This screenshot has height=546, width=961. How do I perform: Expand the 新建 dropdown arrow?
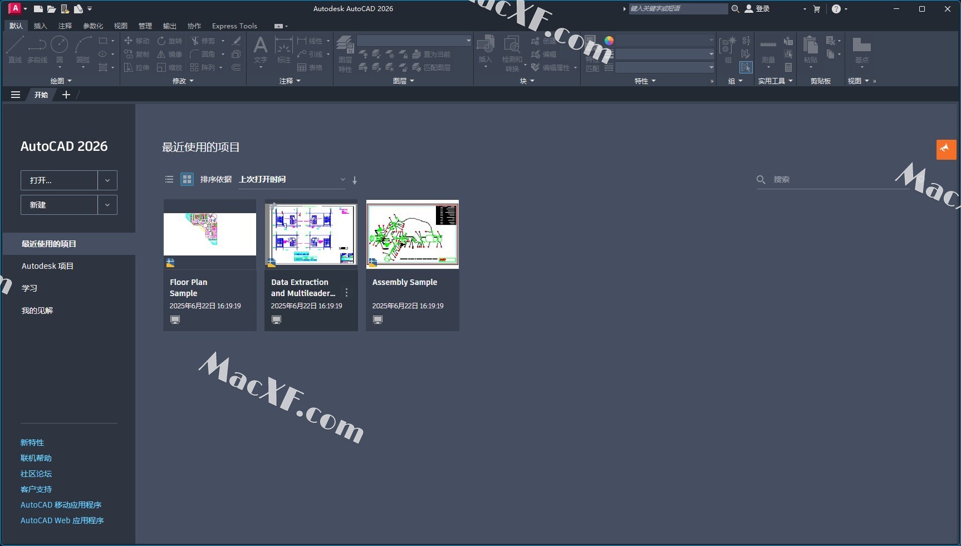tap(107, 205)
